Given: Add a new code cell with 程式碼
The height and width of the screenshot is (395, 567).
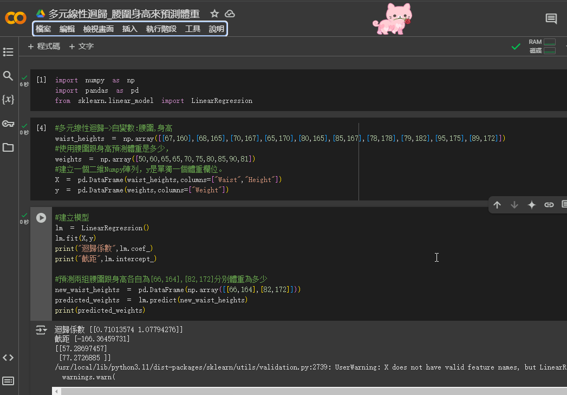Looking at the screenshot, I should [44, 46].
